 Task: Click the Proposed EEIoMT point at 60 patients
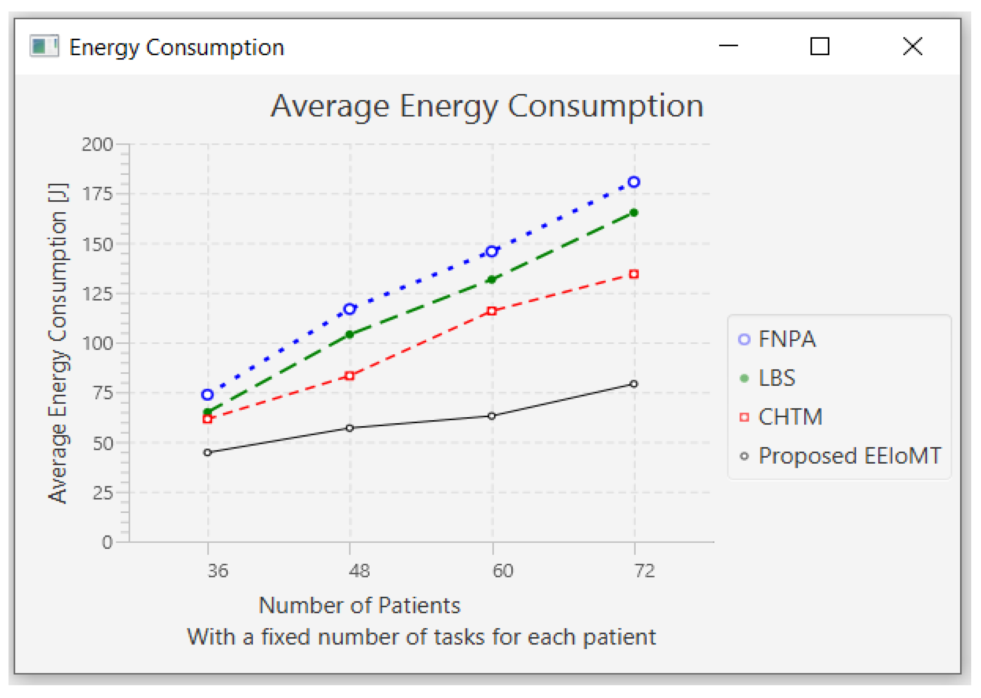[x=492, y=416]
